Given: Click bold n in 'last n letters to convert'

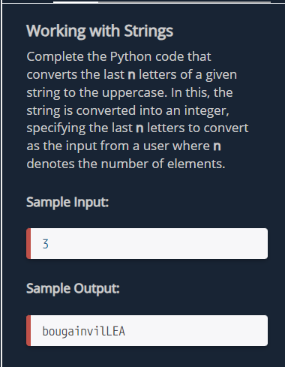Looking at the screenshot, I should point(139,128).
